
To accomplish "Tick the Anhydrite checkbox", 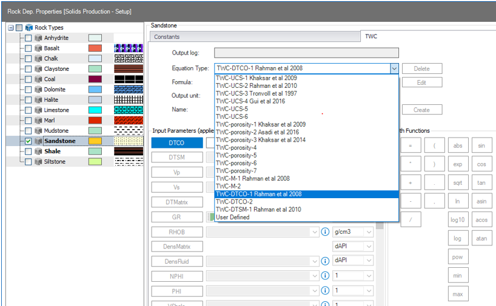I will coord(28,38).
